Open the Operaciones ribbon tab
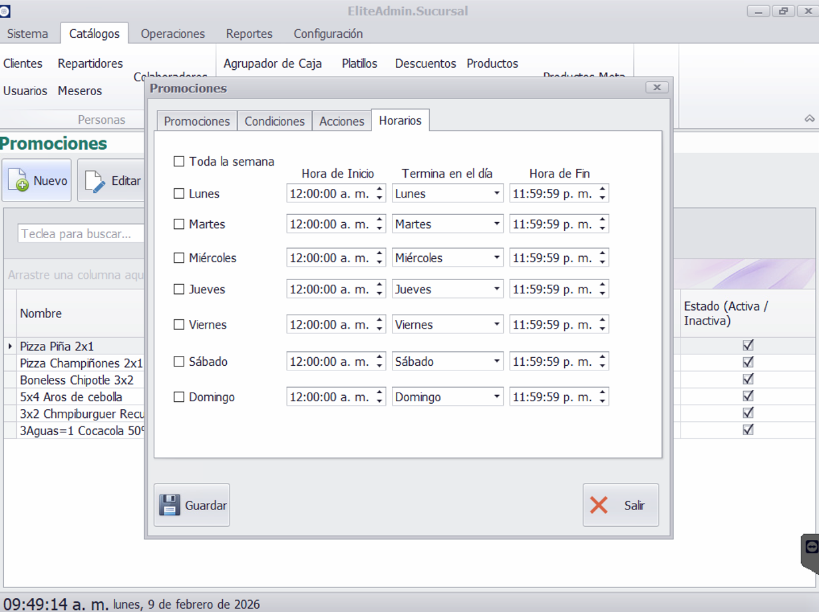 coord(172,34)
